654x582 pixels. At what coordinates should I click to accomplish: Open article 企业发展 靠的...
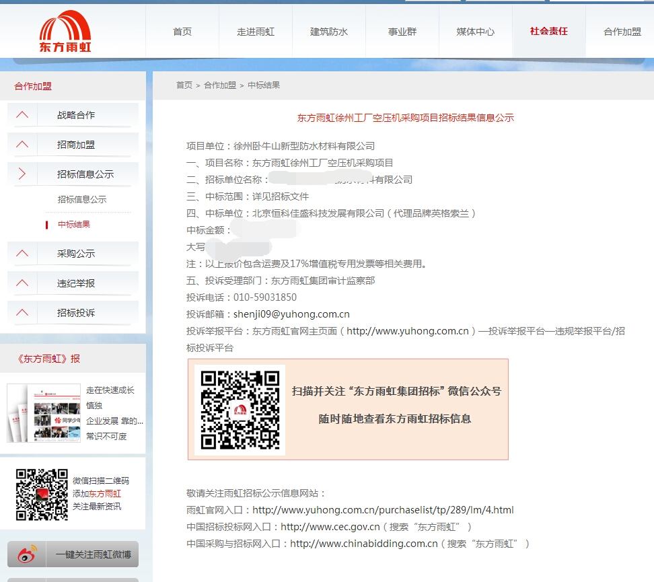point(114,421)
